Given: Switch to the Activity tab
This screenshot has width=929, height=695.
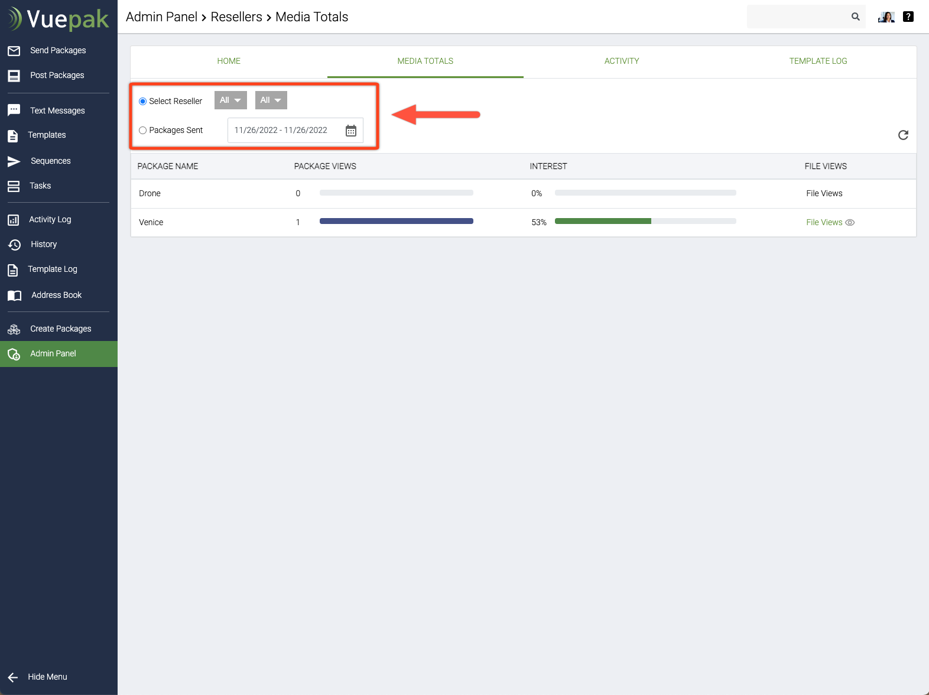Looking at the screenshot, I should [x=621, y=61].
